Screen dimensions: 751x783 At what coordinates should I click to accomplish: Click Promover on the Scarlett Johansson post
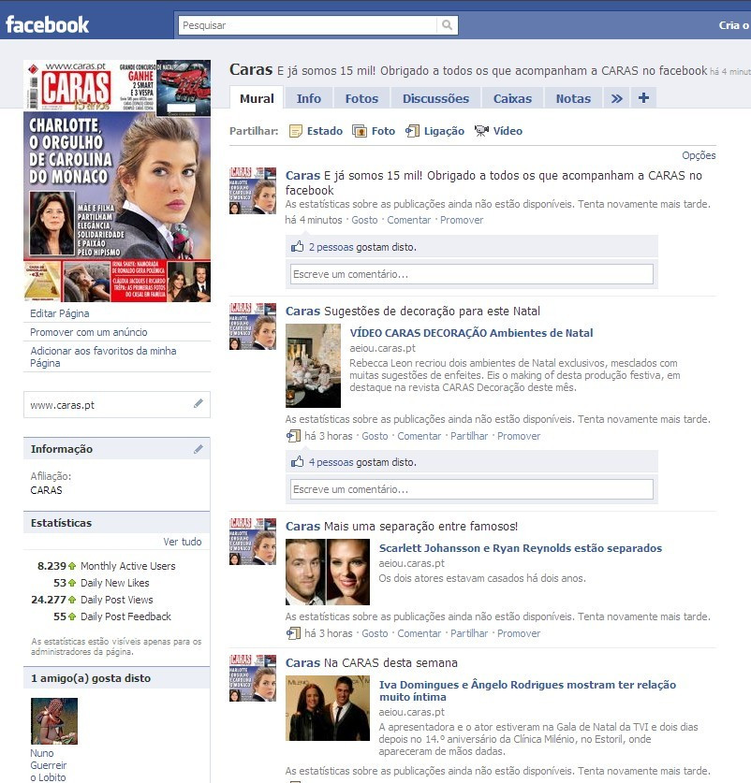[x=519, y=633]
